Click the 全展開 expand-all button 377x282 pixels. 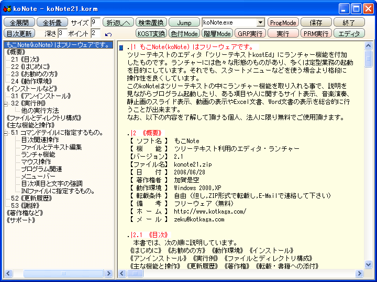(x=19, y=22)
